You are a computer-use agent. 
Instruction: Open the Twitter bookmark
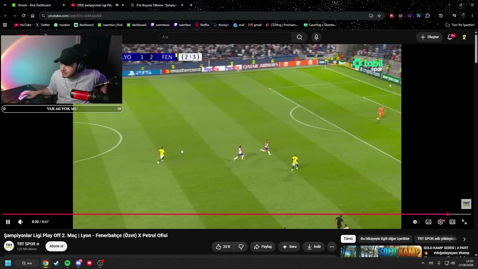coord(43,25)
